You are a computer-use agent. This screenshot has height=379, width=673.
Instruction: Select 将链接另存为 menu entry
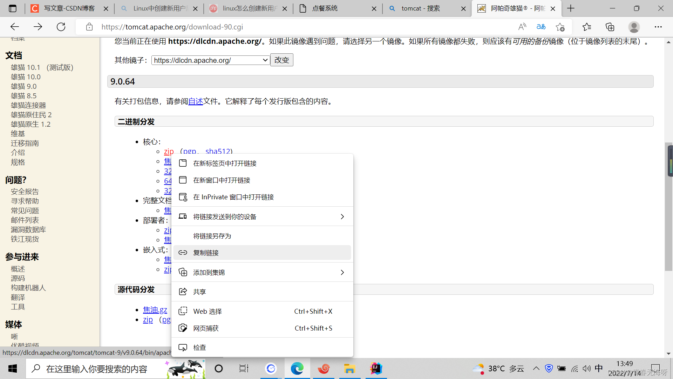(262, 236)
